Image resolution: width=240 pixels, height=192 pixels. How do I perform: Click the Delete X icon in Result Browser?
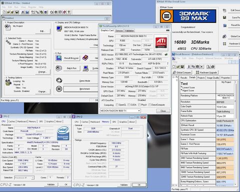[202, 66]
